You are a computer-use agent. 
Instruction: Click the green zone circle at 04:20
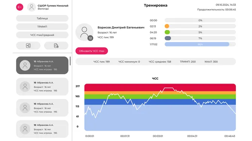(167, 32)
